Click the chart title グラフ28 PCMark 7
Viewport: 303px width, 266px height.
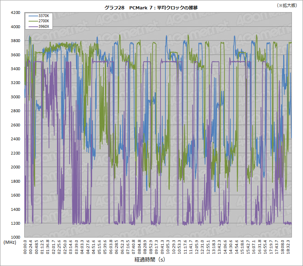pyautogui.click(x=151, y=7)
